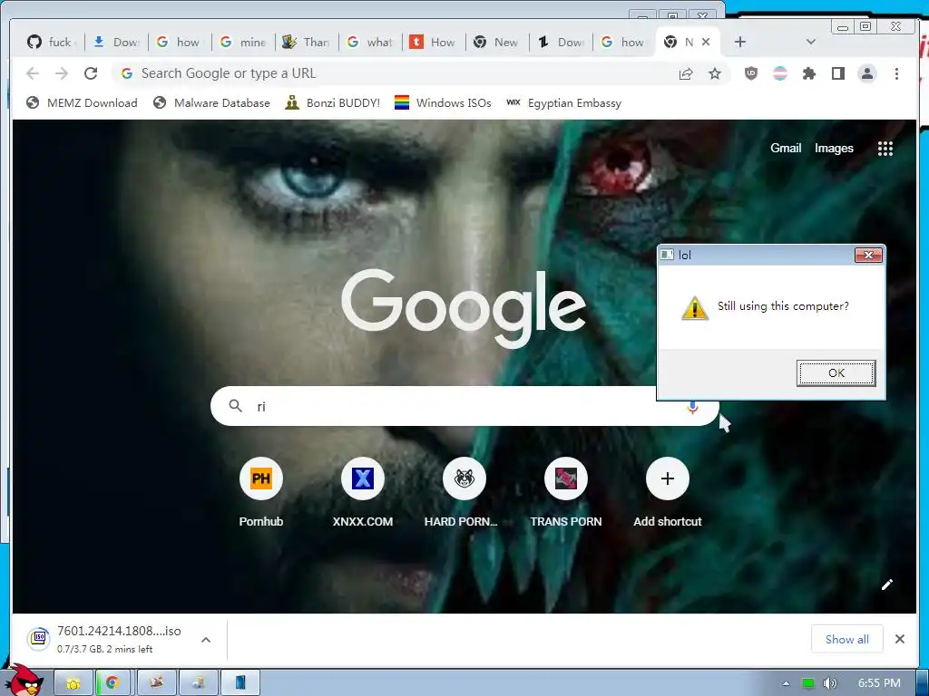The height and width of the screenshot is (696, 929).
Task: Switch to the GitHub tab
Action: click(x=52, y=42)
